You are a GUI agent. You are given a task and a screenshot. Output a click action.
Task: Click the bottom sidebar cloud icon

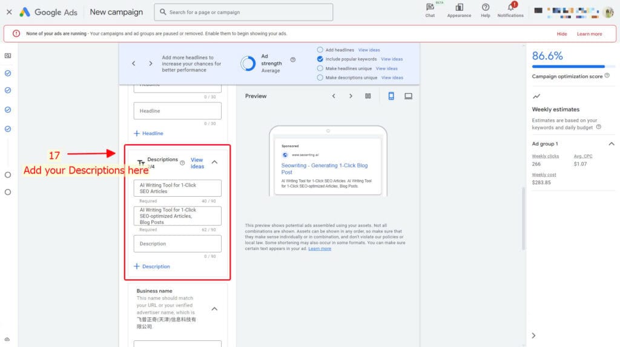coord(7,339)
